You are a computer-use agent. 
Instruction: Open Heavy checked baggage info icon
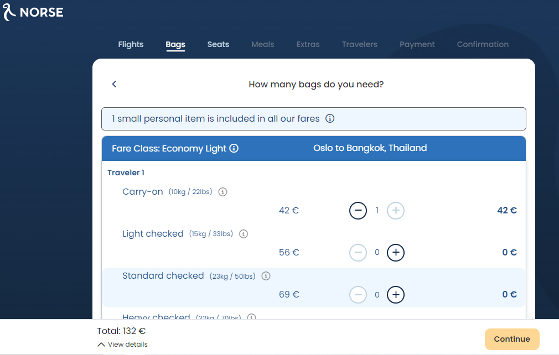tap(252, 316)
